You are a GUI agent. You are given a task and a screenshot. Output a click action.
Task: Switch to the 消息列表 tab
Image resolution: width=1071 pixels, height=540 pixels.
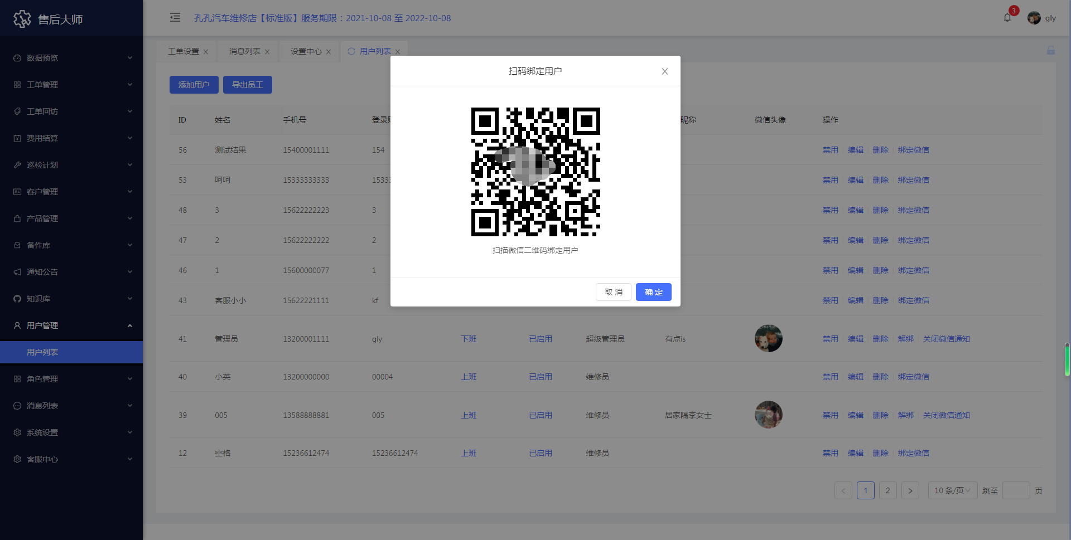coord(244,51)
